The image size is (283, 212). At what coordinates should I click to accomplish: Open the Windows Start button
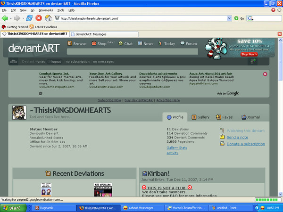tap(13, 208)
